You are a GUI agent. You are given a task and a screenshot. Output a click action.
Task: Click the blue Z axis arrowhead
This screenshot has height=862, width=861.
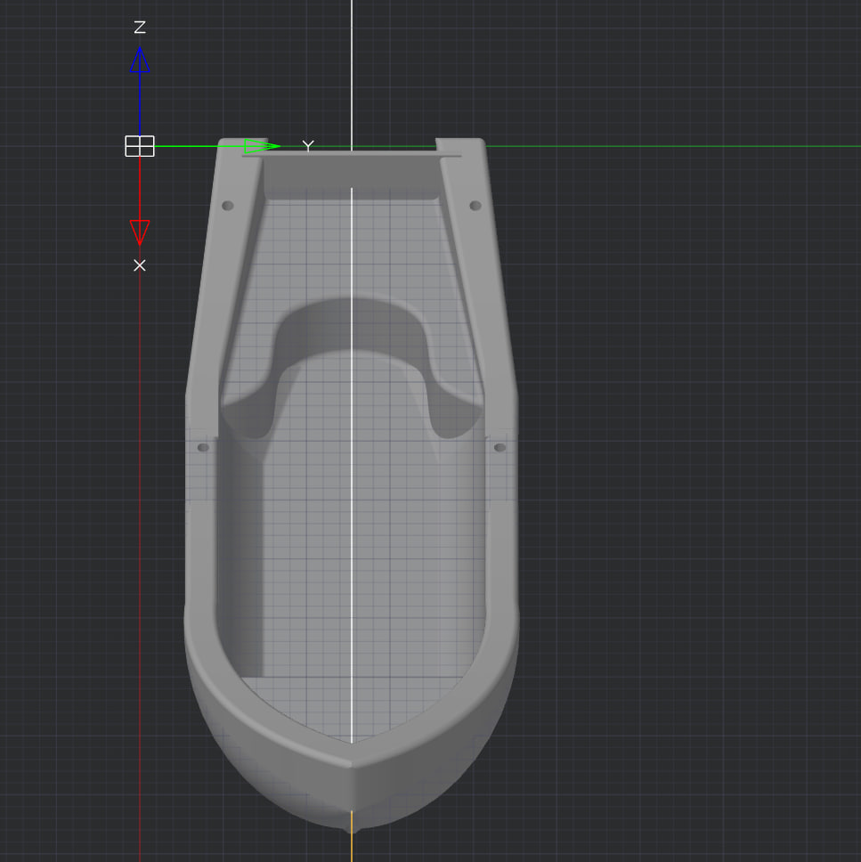[140, 61]
